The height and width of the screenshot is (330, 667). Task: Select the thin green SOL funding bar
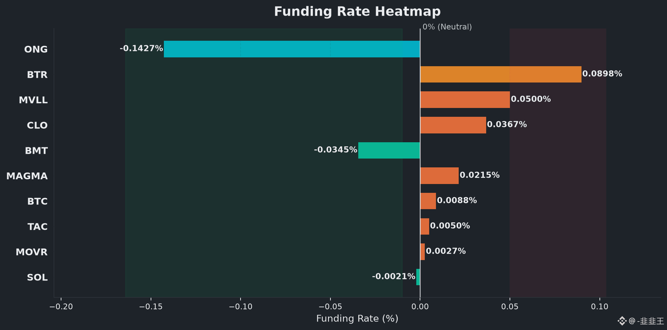pos(418,277)
